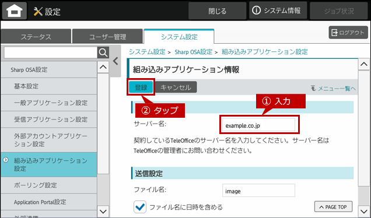Screen dimensions: 371x218
Task: Click the sidebar search input field
Action: click(51, 52)
